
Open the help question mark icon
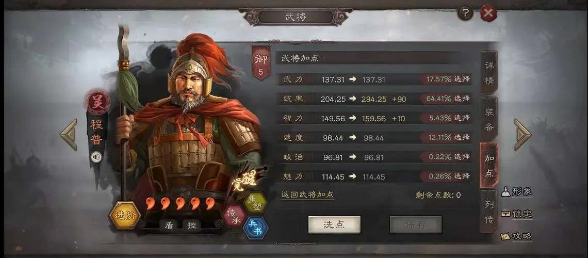coord(465,13)
